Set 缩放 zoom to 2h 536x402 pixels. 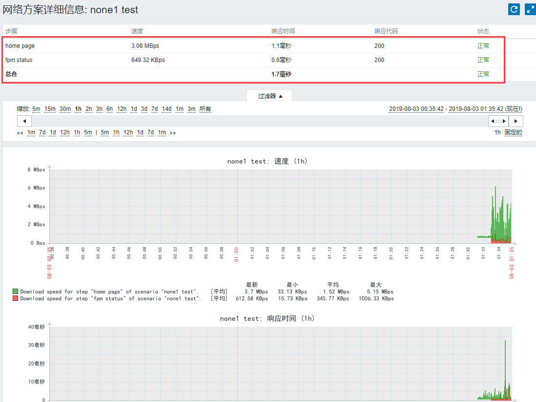(89, 109)
